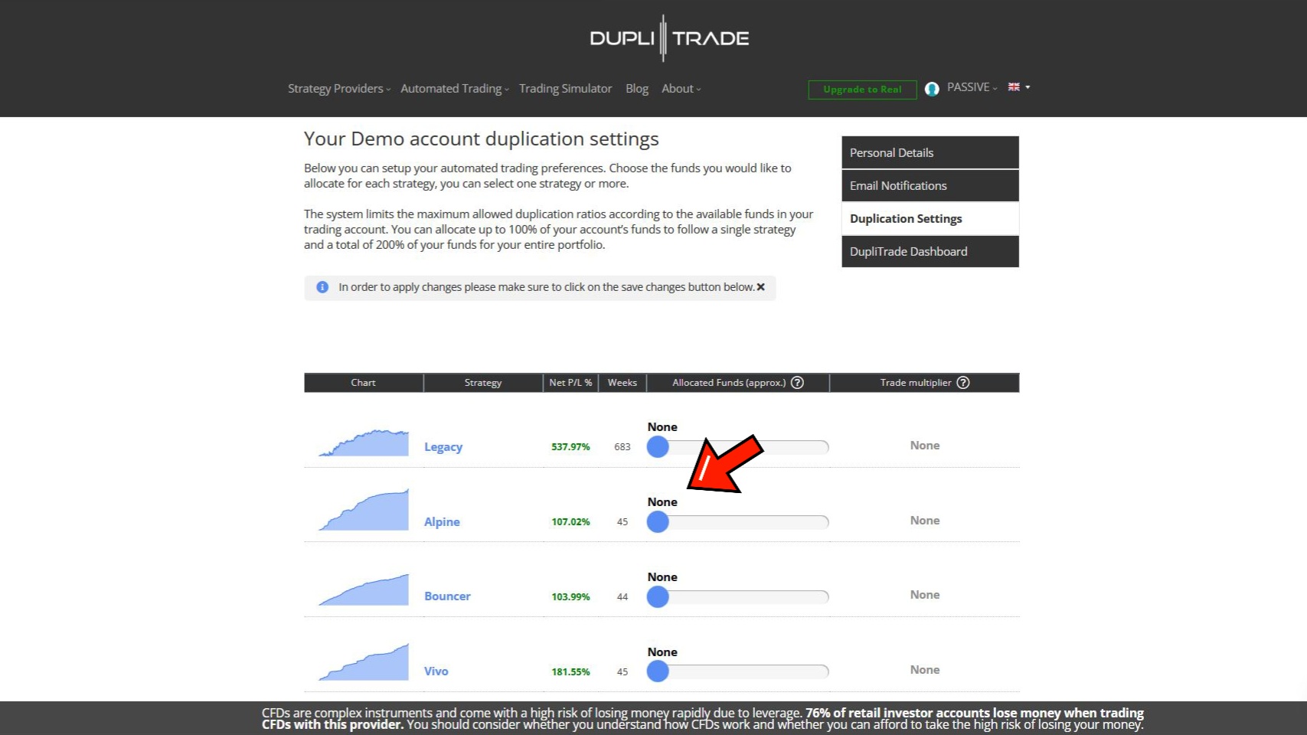Open the Bouncer strategy link
Screen dimensions: 1307x735
click(x=447, y=596)
